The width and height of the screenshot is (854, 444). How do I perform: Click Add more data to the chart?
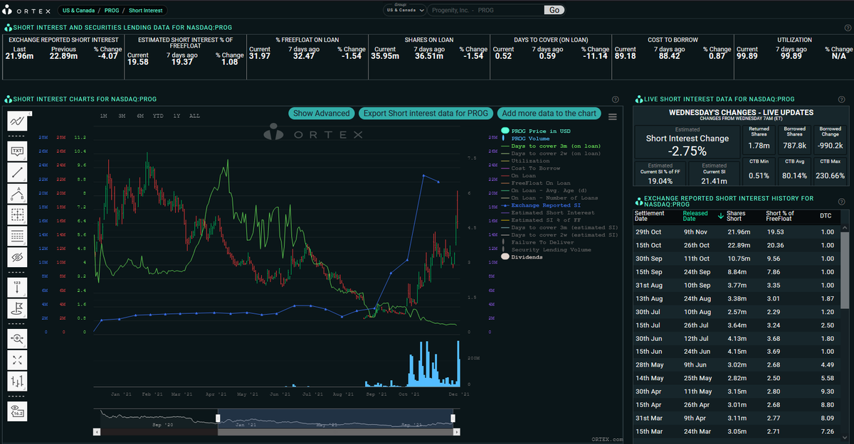(x=549, y=114)
